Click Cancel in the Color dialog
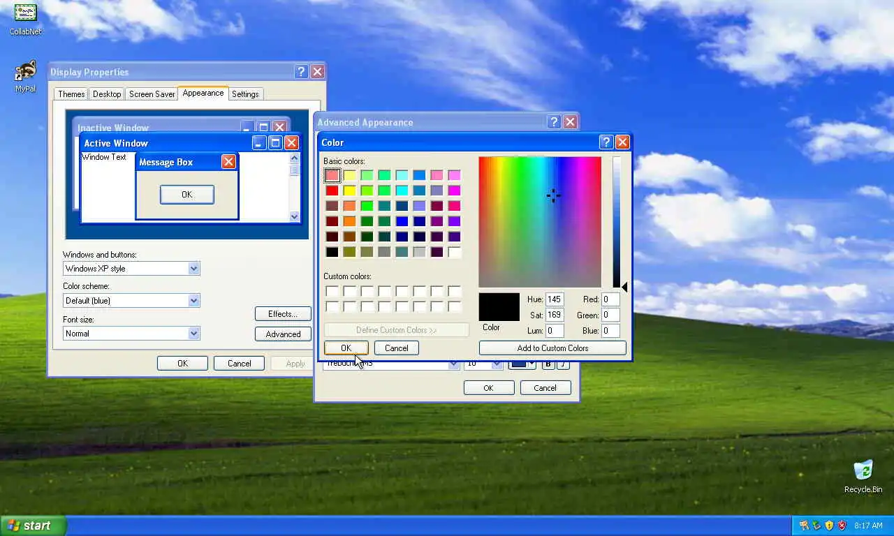This screenshot has width=894, height=536. pyautogui.click(x=396, y=348)
